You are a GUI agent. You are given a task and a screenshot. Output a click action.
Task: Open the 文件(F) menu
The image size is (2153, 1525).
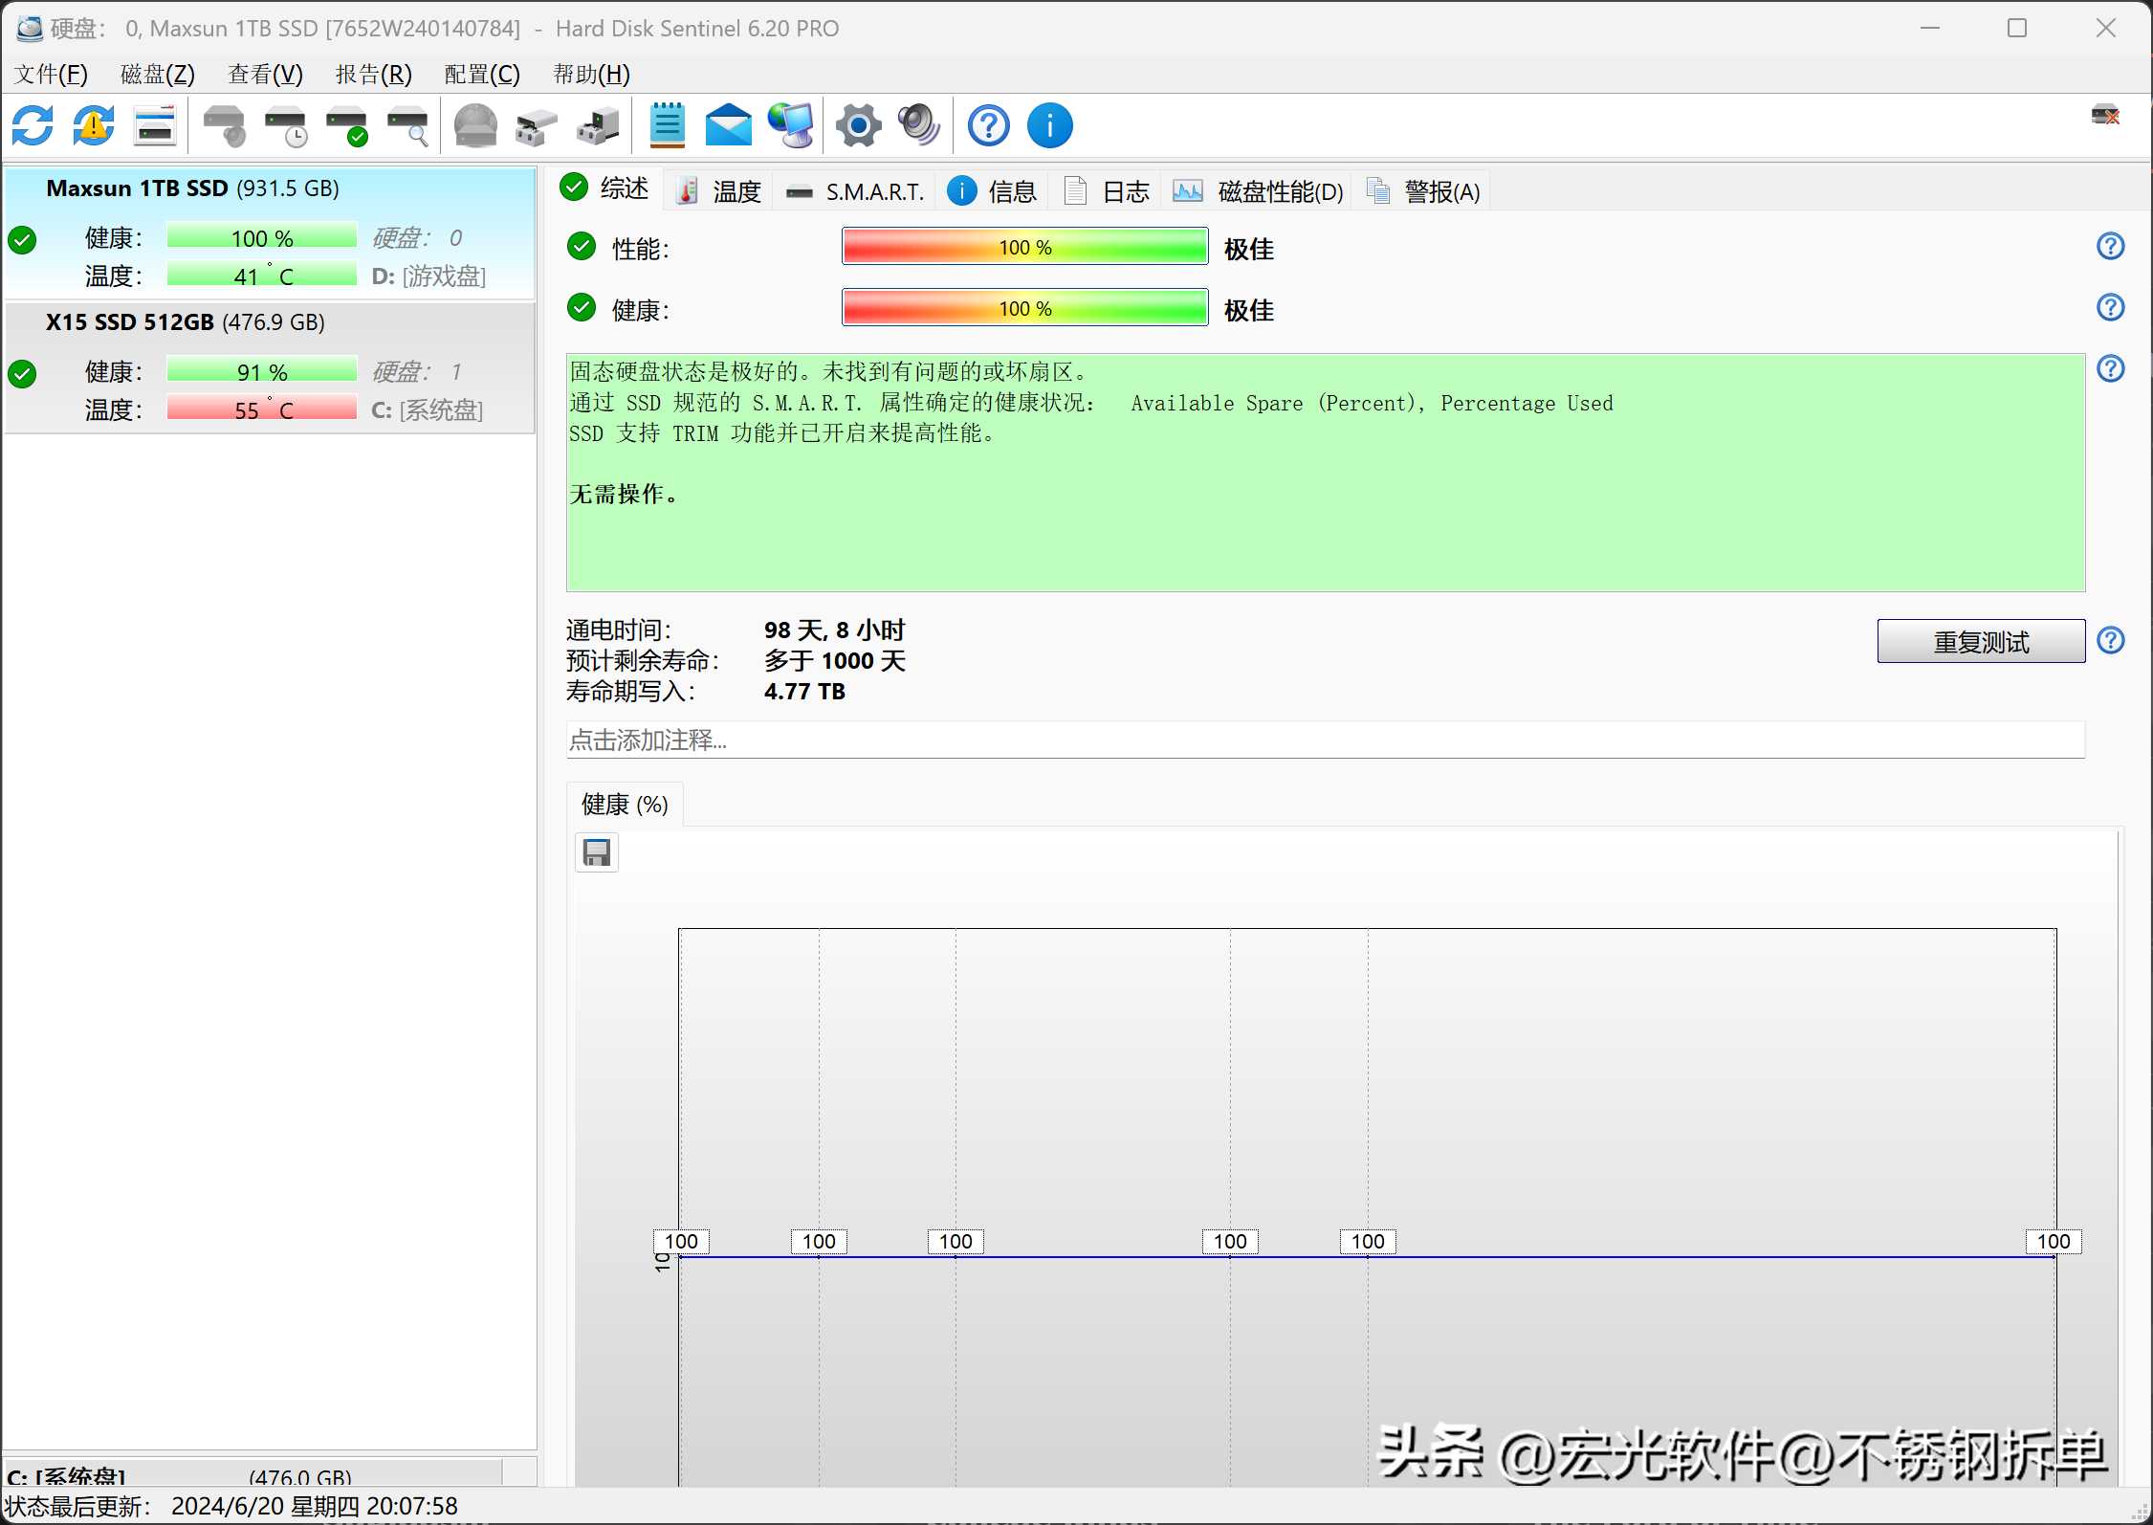click(51, 74)
